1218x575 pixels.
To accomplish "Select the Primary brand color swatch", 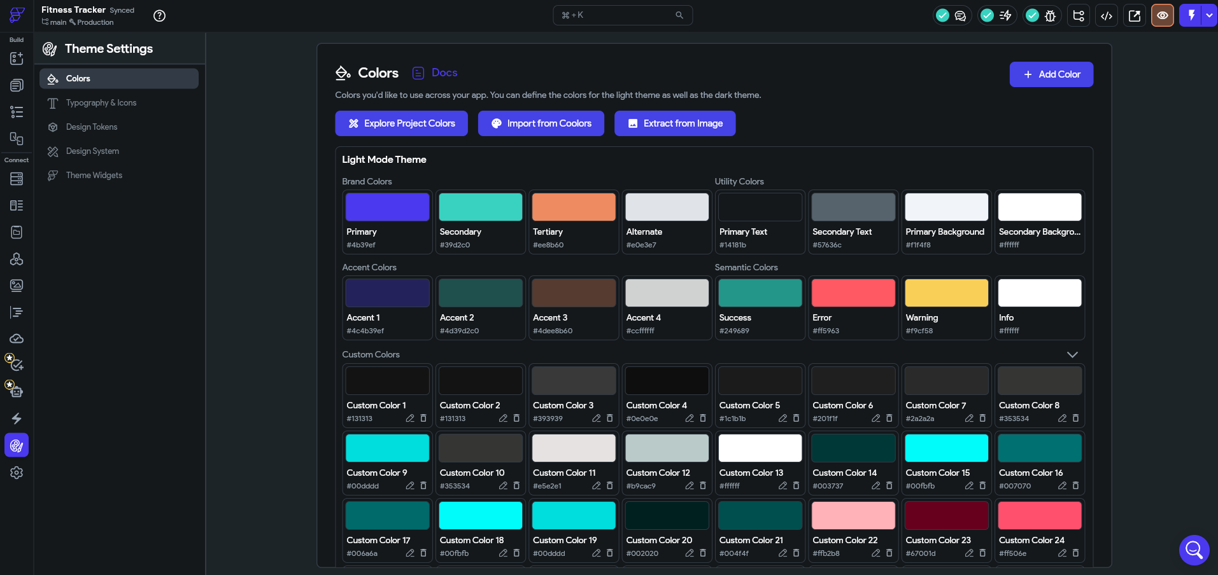I will click(387, 207).
